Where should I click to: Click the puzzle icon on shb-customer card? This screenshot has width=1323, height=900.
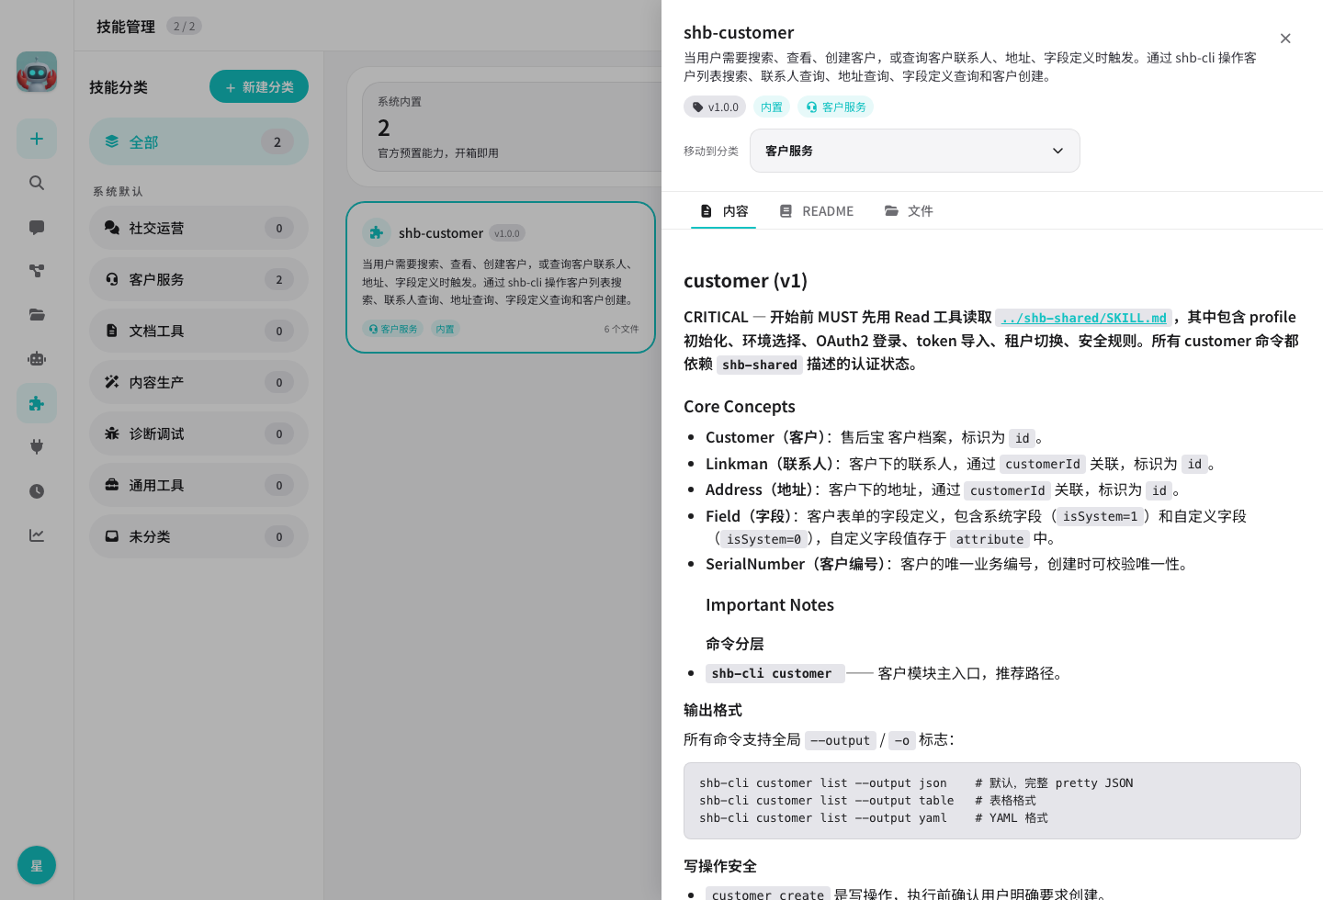coord(377,233)
